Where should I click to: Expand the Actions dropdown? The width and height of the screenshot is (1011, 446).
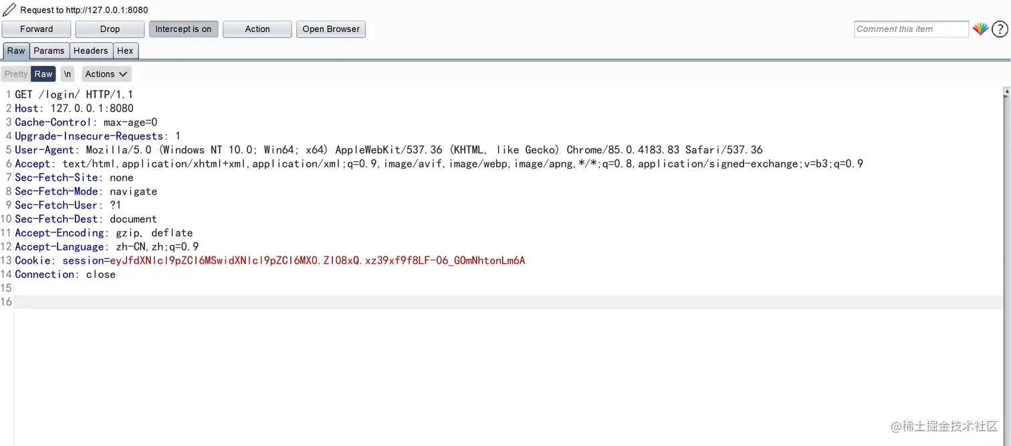(106, 74)
